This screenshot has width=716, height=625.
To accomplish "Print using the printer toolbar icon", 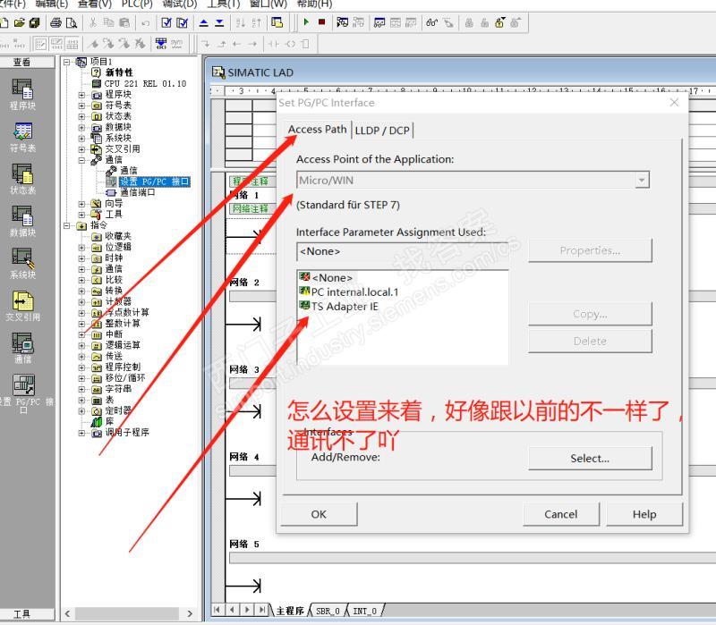I will click(x=55, y=22).
